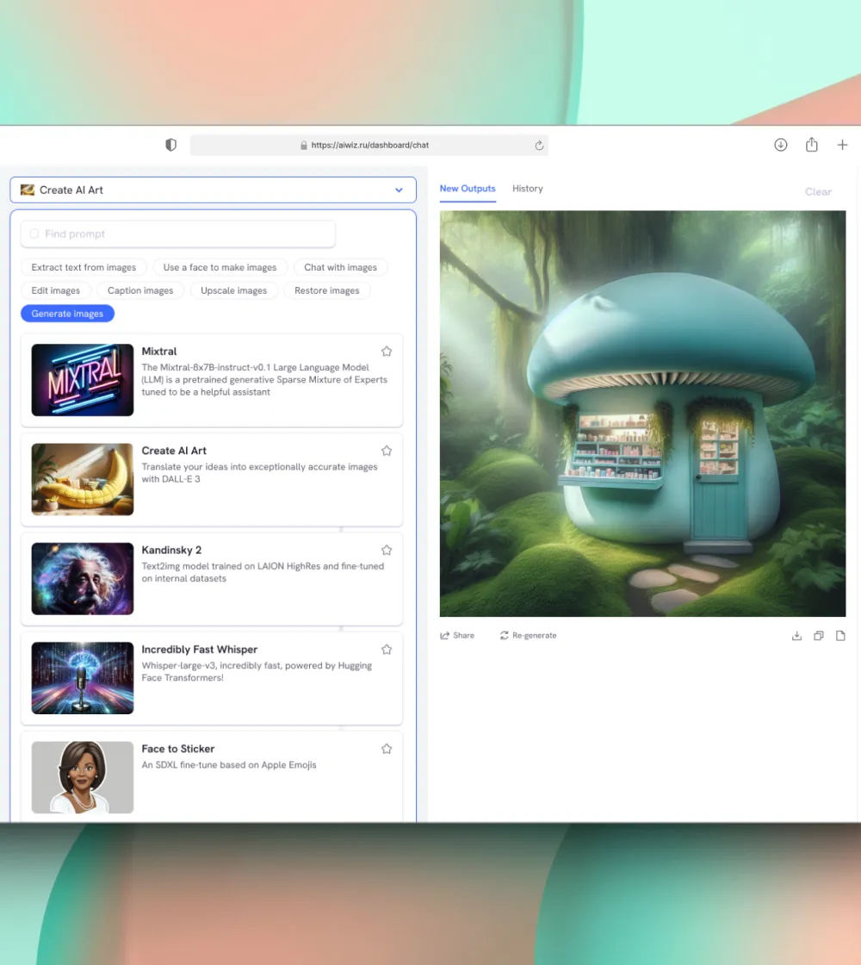The image size is (861, 965).
Task: Favorite the Mixtral model with star
Action: point(387,352)
